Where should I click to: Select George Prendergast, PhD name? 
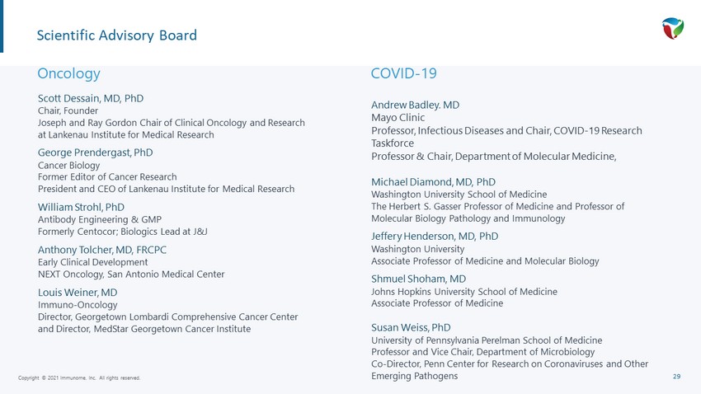[x=95, y=152]
